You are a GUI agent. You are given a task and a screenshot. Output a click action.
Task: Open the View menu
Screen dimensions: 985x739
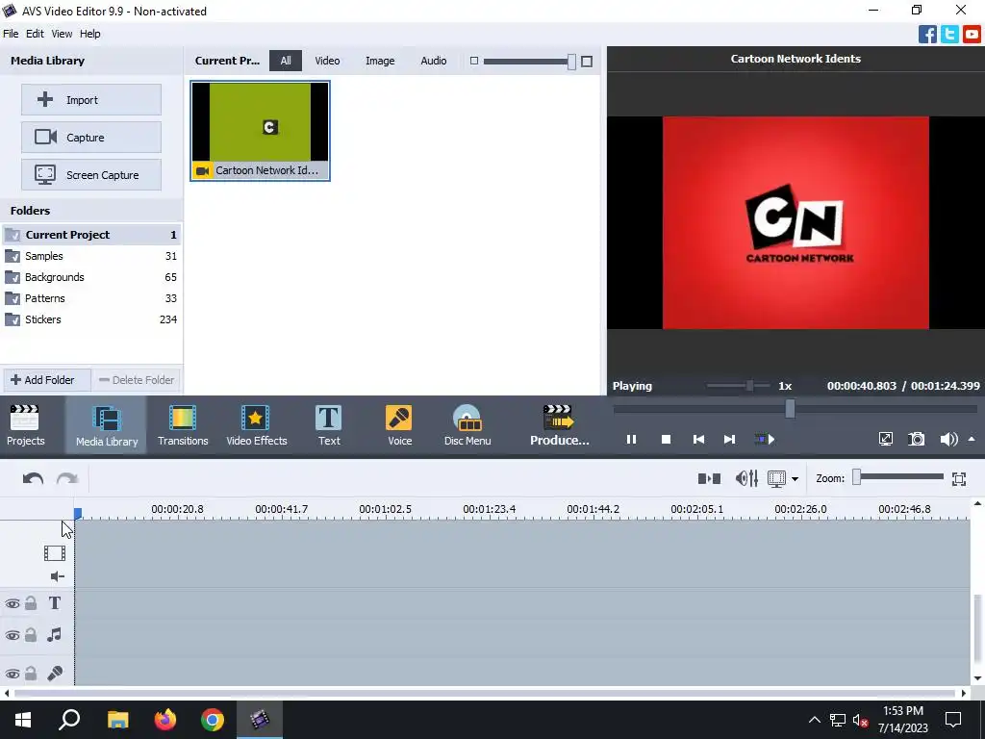[x=62, y=34]
